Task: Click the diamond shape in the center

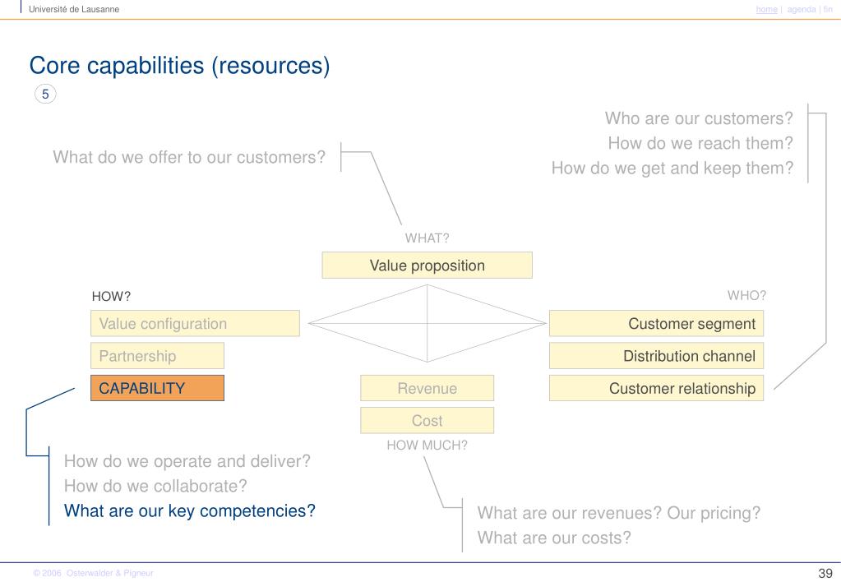Action: coord(427,323)
